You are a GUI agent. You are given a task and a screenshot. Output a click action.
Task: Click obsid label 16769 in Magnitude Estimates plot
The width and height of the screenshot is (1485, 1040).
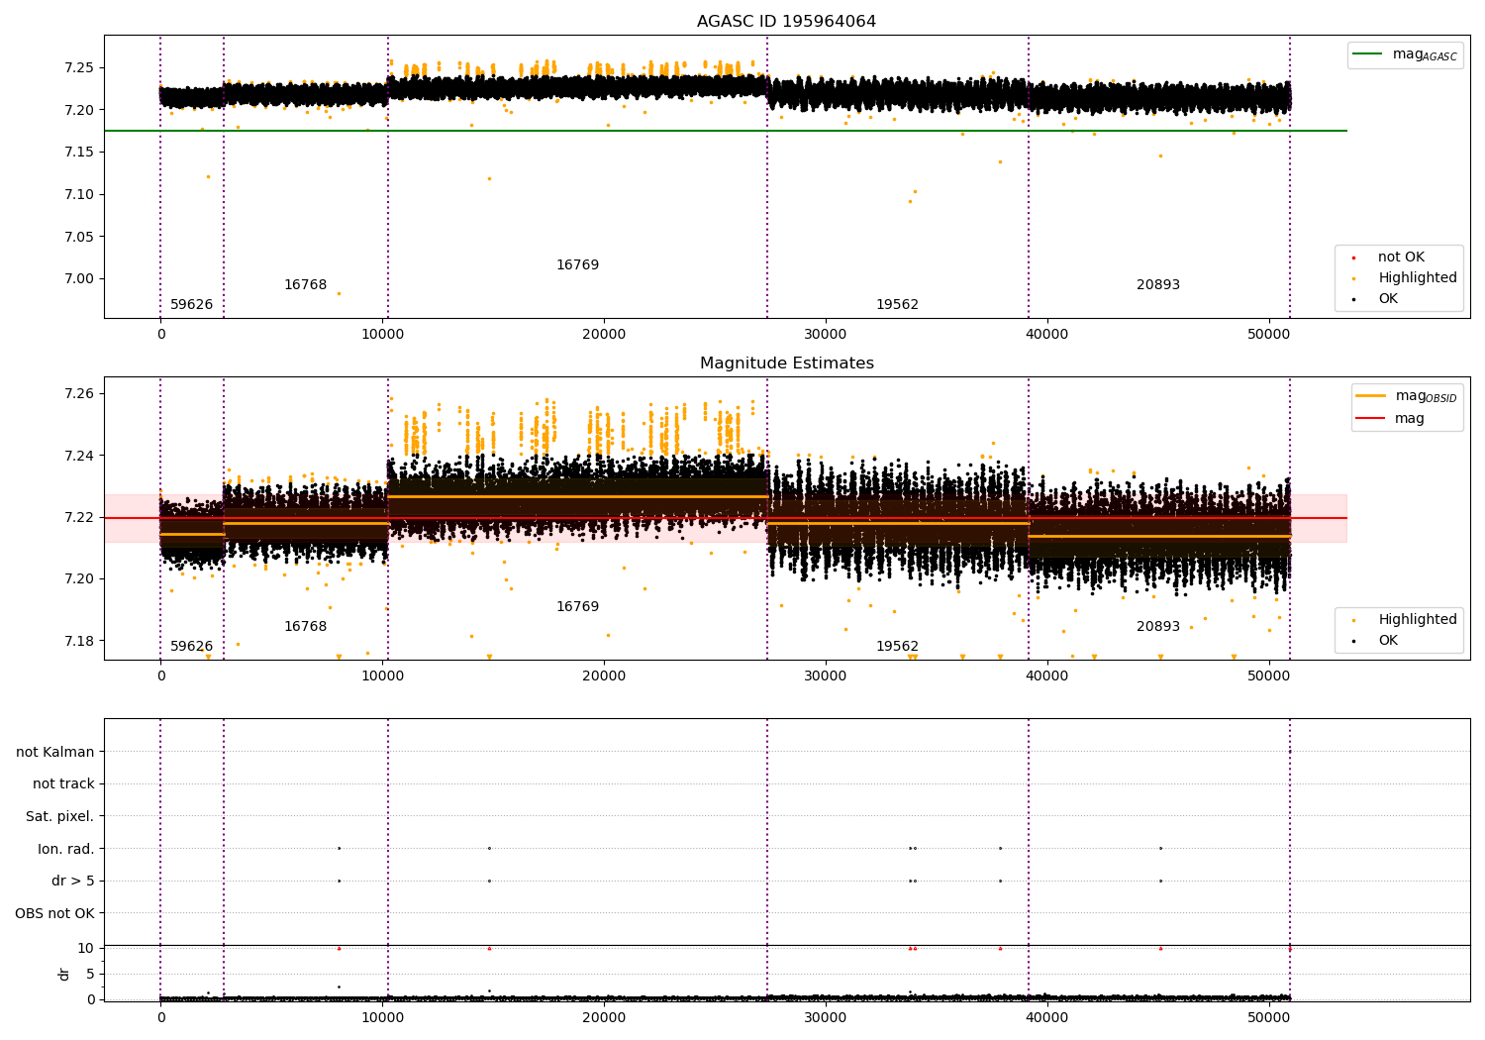(x=577, y=607)
